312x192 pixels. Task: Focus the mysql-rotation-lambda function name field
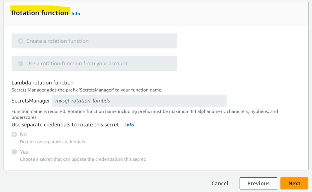139,101
